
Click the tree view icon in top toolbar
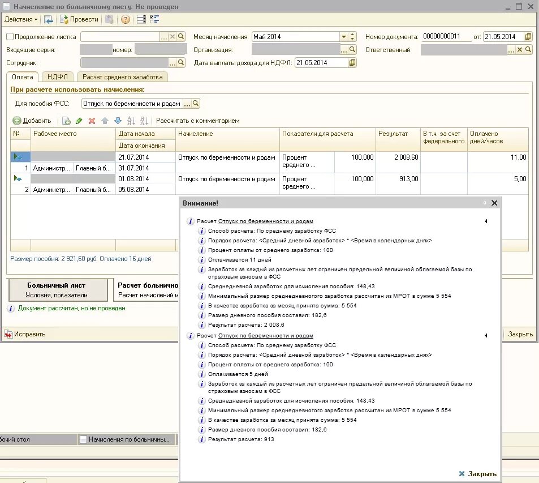pyautogui.click(x=154, y=19)
